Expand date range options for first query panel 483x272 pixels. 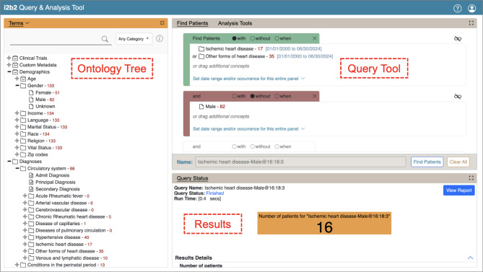[x=248, y=79]
